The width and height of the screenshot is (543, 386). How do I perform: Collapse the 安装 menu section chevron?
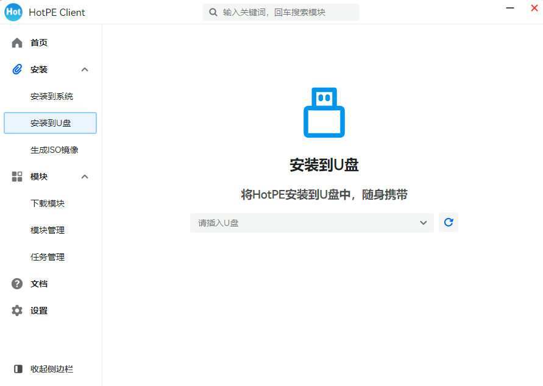[x=85, y=69]
